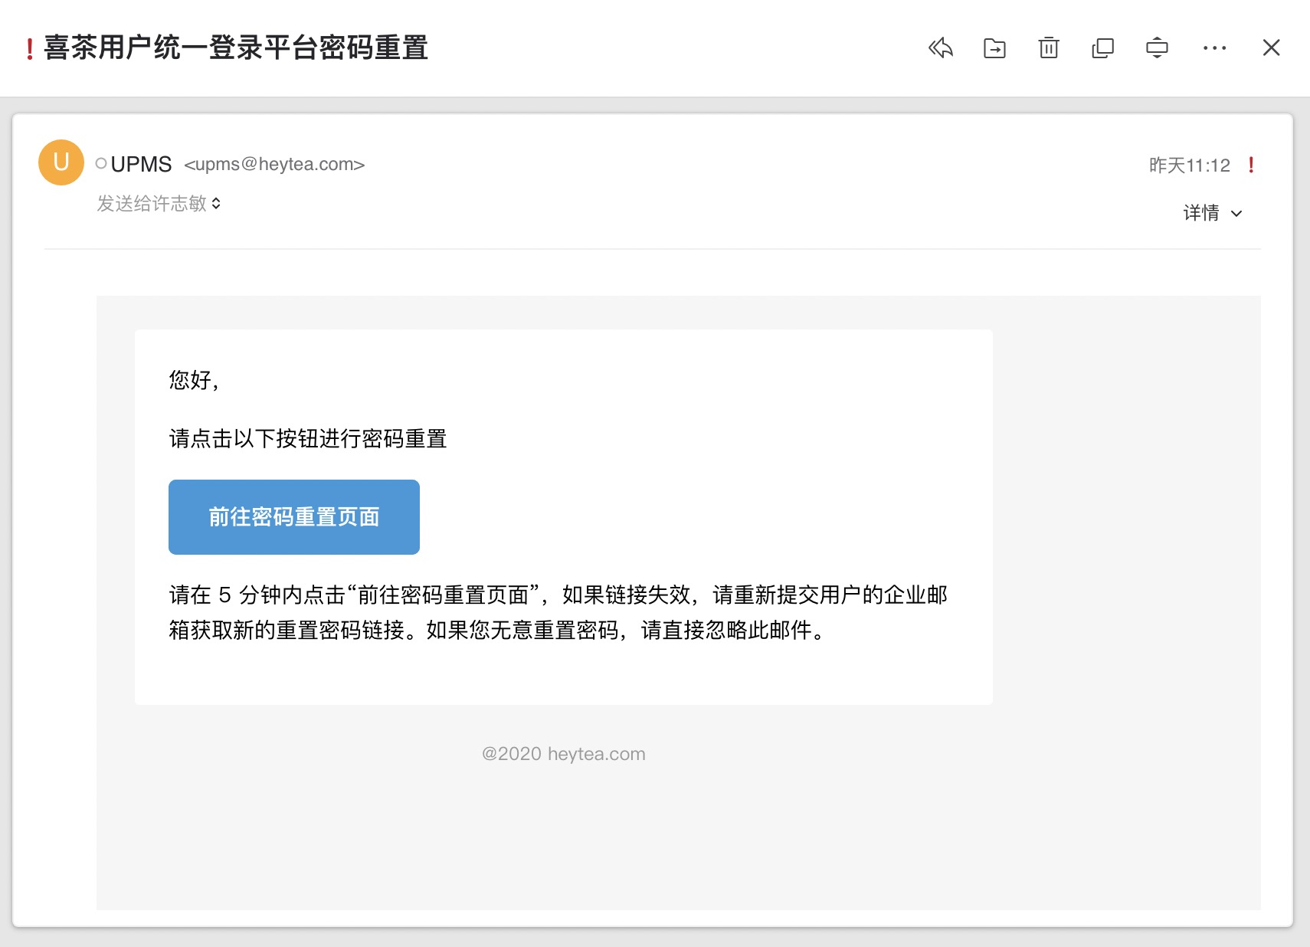Click the line 请点击以下按钮进行密码重置
This screenshot has height=947, width=1310.
tap(308, 439)
